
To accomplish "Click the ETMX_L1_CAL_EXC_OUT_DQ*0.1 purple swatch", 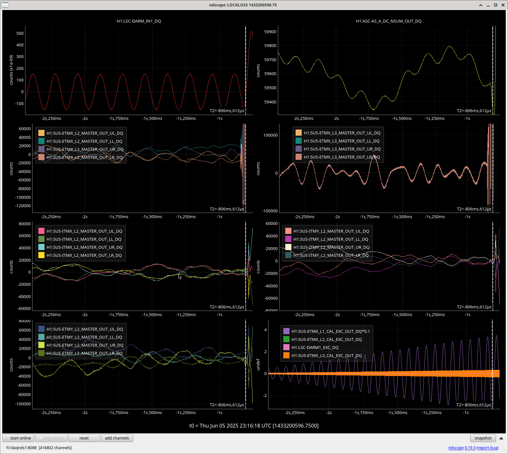I will (286, 331).
